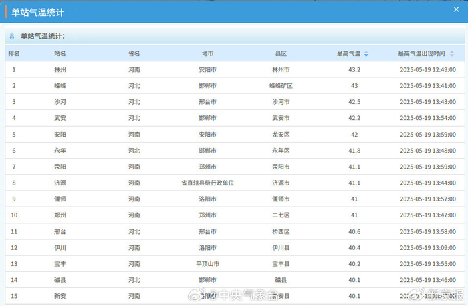Click time 2025-05-19 13:44:00

428,183
